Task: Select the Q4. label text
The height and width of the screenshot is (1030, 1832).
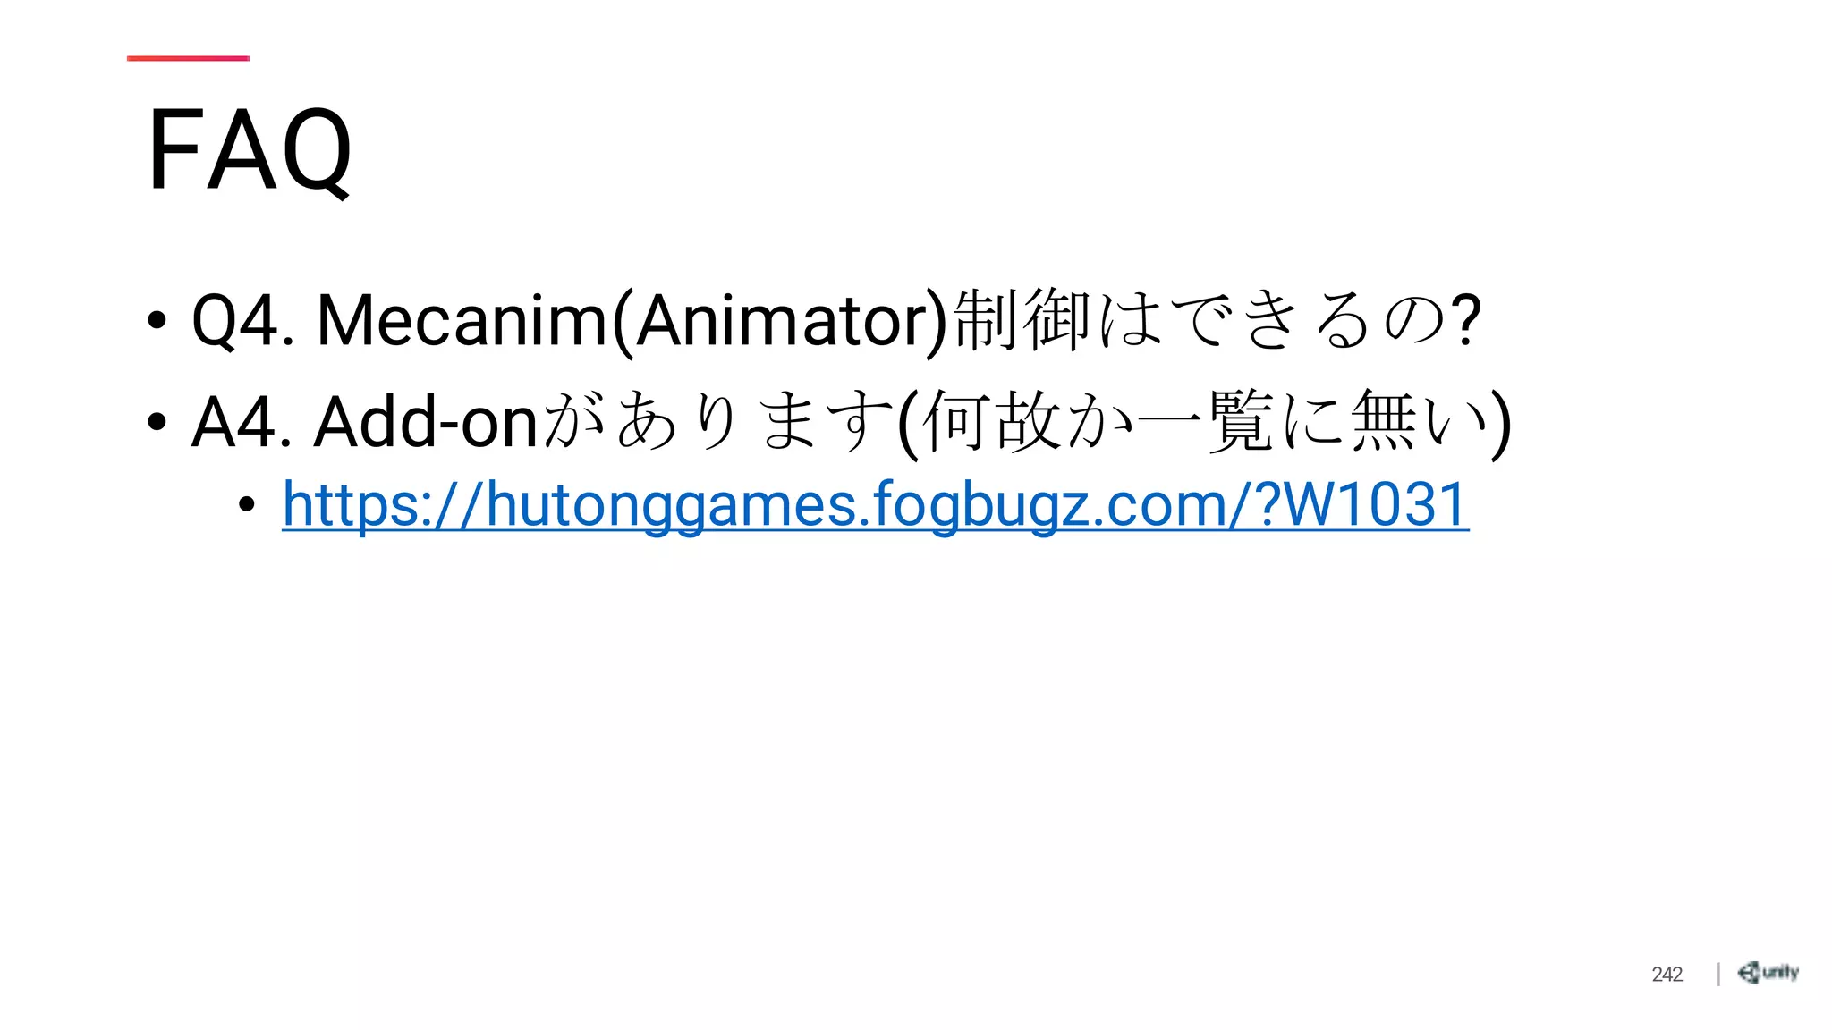Action: [x=243, y=321]
